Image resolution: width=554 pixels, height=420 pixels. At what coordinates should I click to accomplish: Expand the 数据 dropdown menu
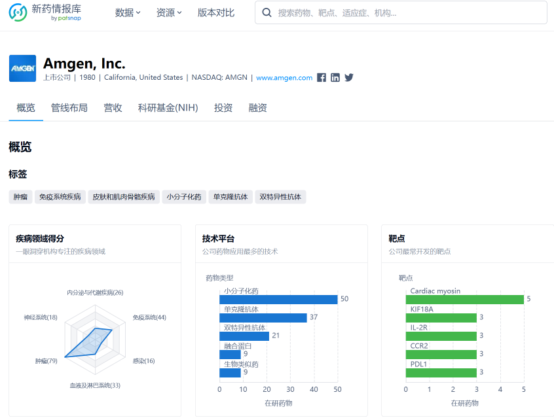[x=128, y=12]
